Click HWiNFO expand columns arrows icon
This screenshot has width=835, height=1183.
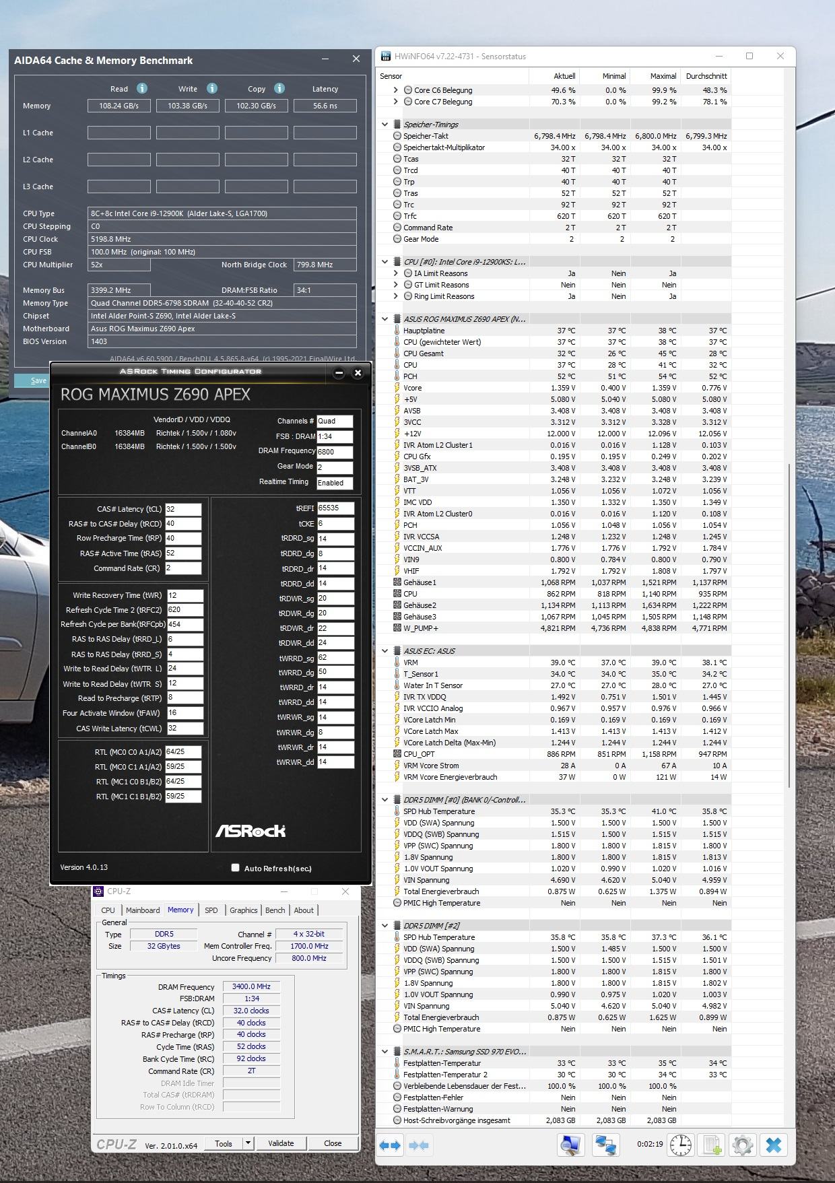point(390,1145)
